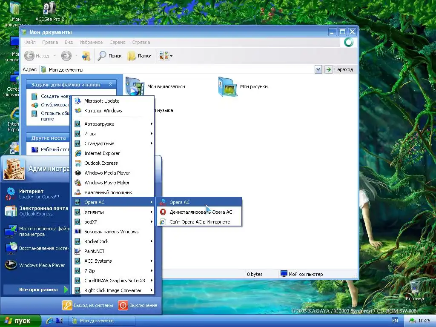Click the EN language indicator
This screenshot has height=327, width=436.
(x=395, y=321)
